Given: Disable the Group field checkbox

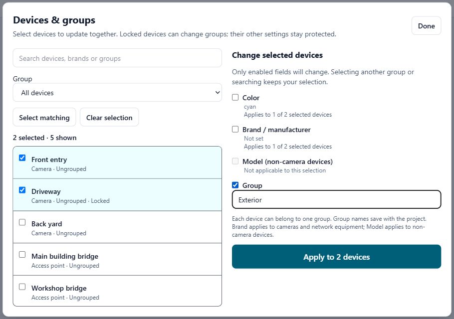Looking at the screenshot, I should tap(235, 185).
